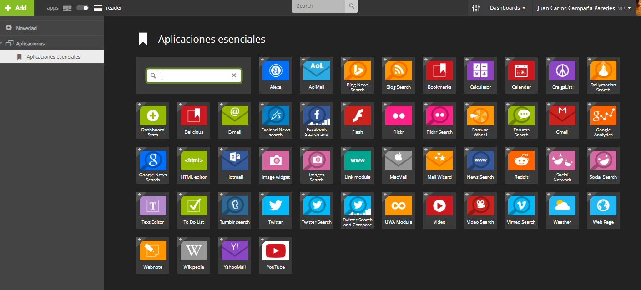This screenshot has width=641, height=290.
Task: Select the Bing News Search app
Action: pyautogui.click(x=358, y=75)
